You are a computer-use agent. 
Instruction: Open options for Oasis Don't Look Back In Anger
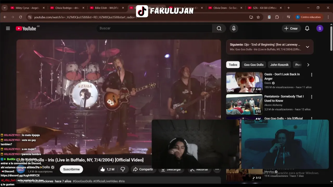point(311,75)
